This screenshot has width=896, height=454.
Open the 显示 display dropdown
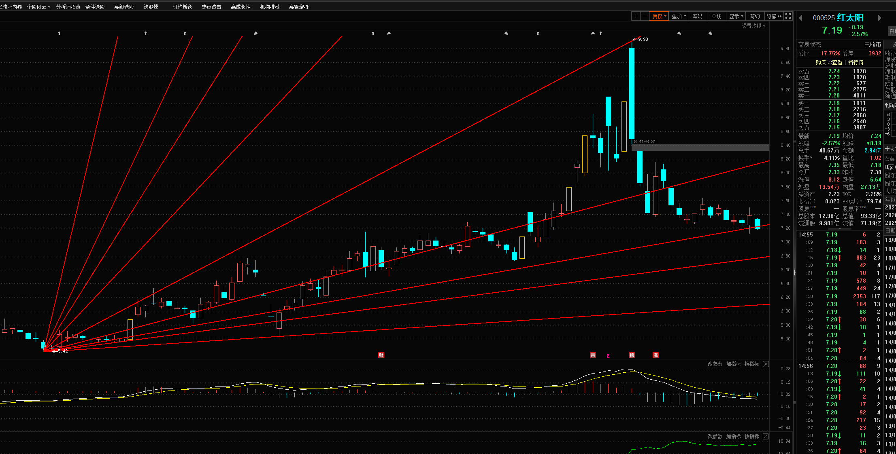pyautogui.click(x=736, y=16)
